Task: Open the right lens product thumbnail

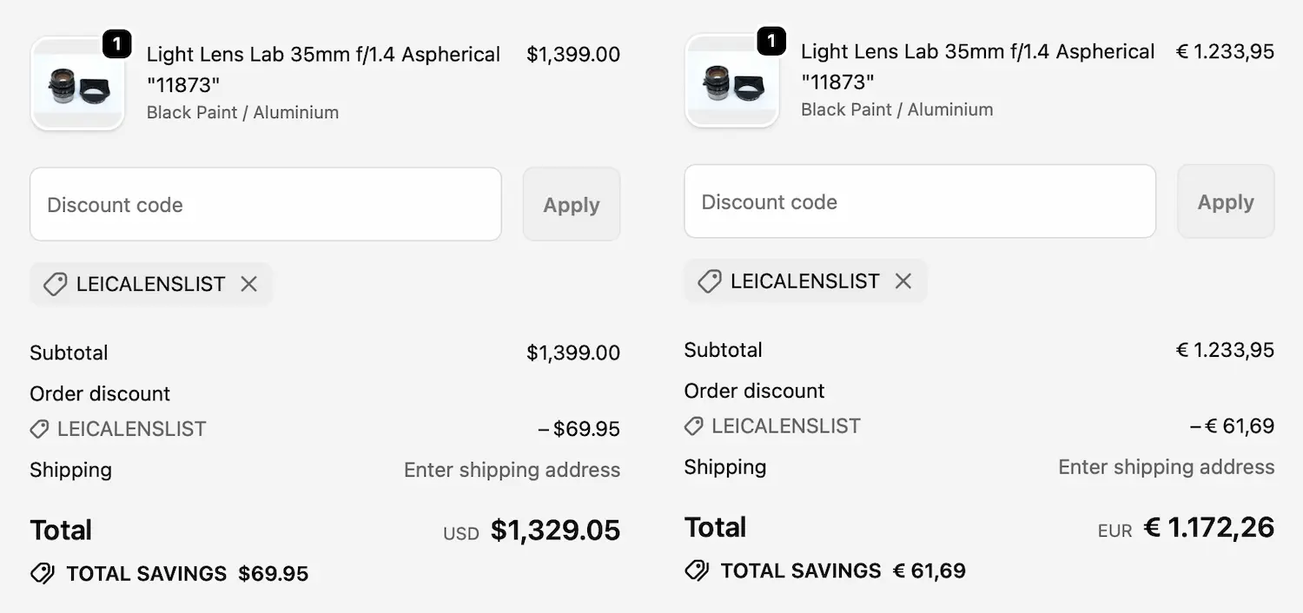Action: 731,80
